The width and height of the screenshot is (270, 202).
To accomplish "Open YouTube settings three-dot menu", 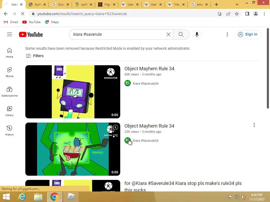I will click(x=227, y=34).
